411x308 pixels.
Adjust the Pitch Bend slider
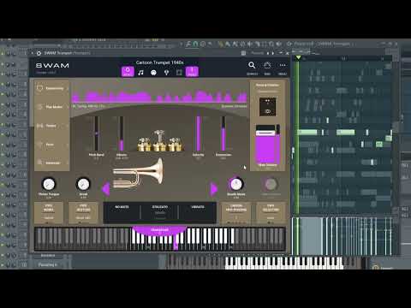click(97, 133)
